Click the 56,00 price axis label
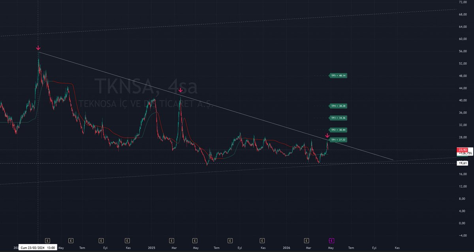This screenshot has width=474, height=252. coord(463,51)
